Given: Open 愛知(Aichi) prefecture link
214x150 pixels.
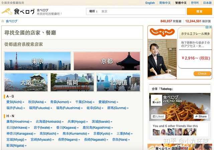Looking at the screenshot, I should pyautogui.click(x=15, y=102).
